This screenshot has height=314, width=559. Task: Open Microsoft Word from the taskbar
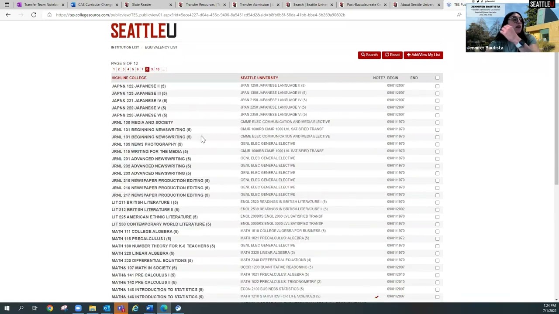(x=149, y=308)
